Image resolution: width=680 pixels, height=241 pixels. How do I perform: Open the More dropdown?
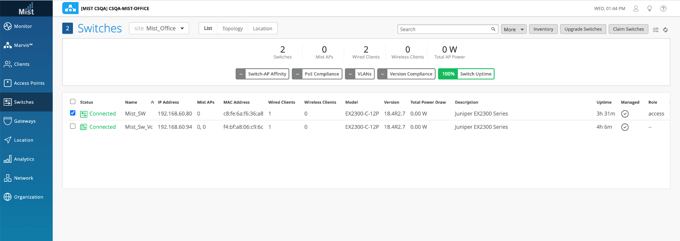[x=514, y=29]
